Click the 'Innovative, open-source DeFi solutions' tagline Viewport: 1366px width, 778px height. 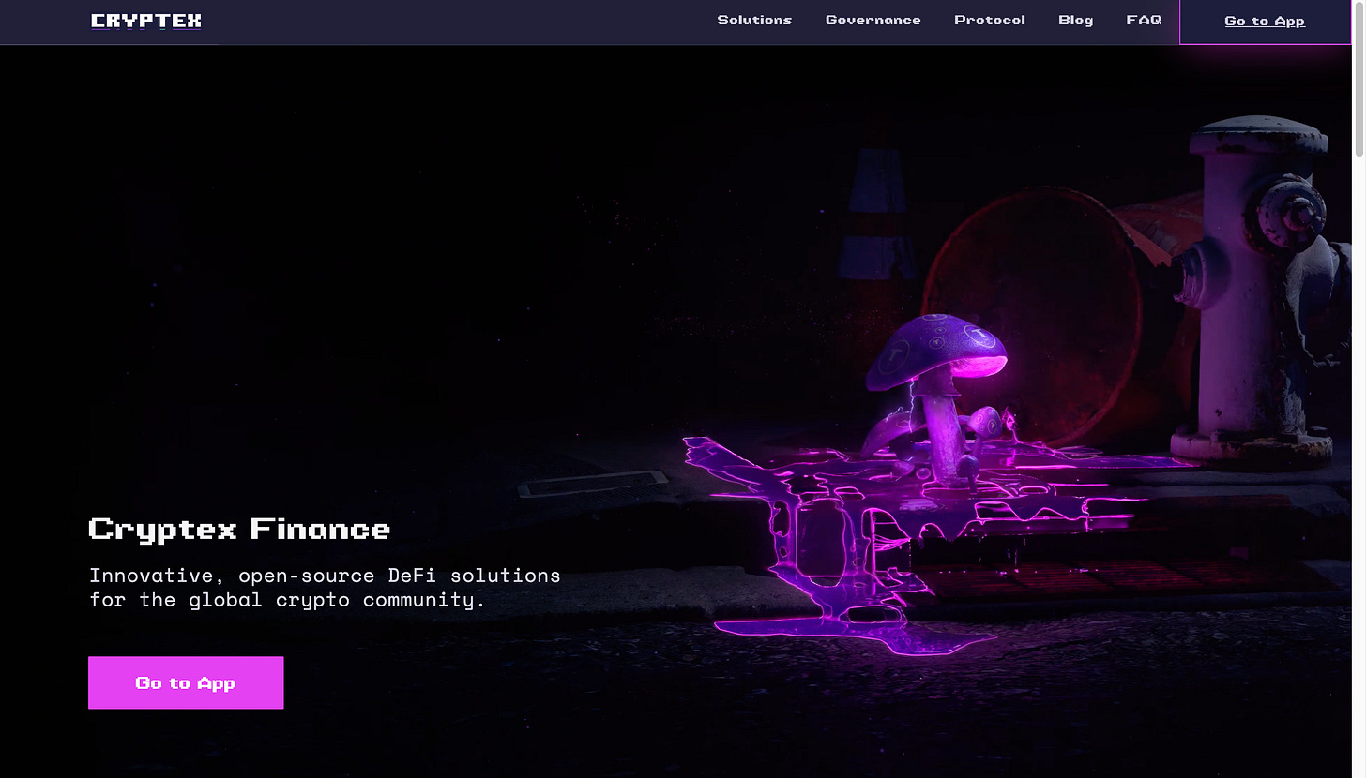(325, 588)
